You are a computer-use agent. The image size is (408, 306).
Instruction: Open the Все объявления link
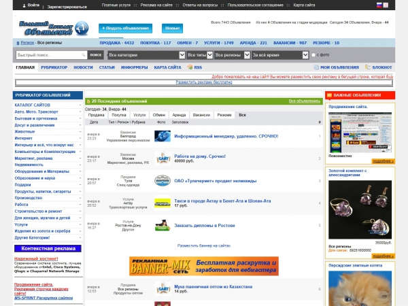click(305, 101)
